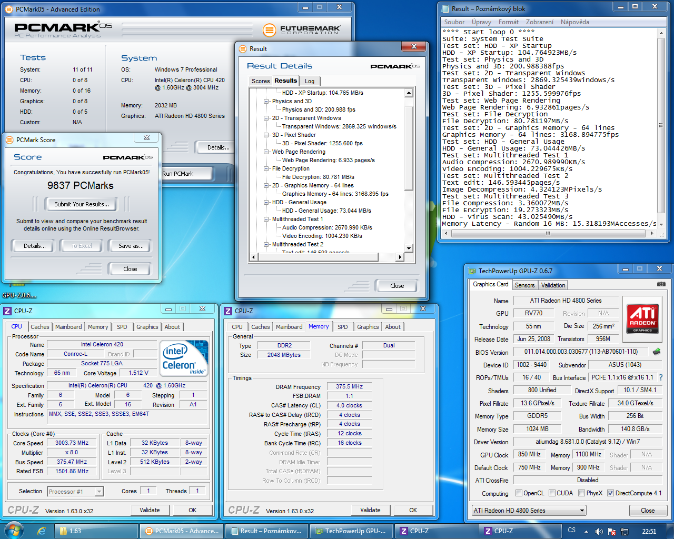The image size is (674, 539).
Task: Click the BIOS save icon in GPU-Z
Action: pyautogui.click(x=657, y=351)
